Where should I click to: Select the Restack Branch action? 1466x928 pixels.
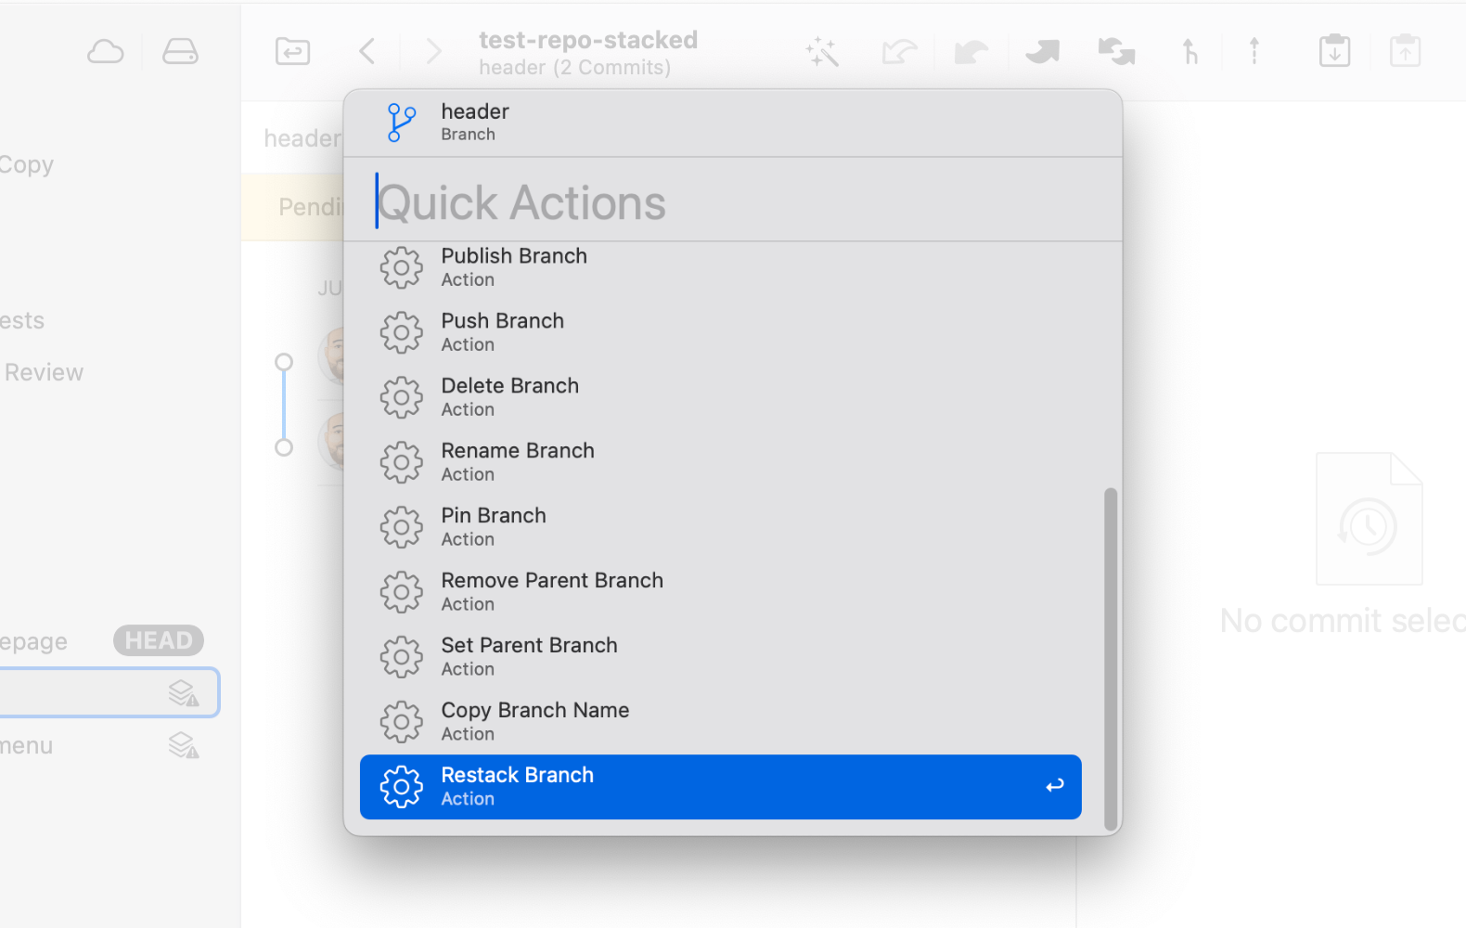coord(720,787)
